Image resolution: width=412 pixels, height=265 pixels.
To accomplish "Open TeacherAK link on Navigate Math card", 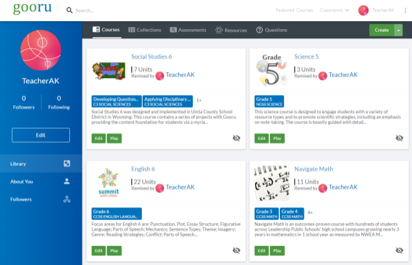I will 343,187.
